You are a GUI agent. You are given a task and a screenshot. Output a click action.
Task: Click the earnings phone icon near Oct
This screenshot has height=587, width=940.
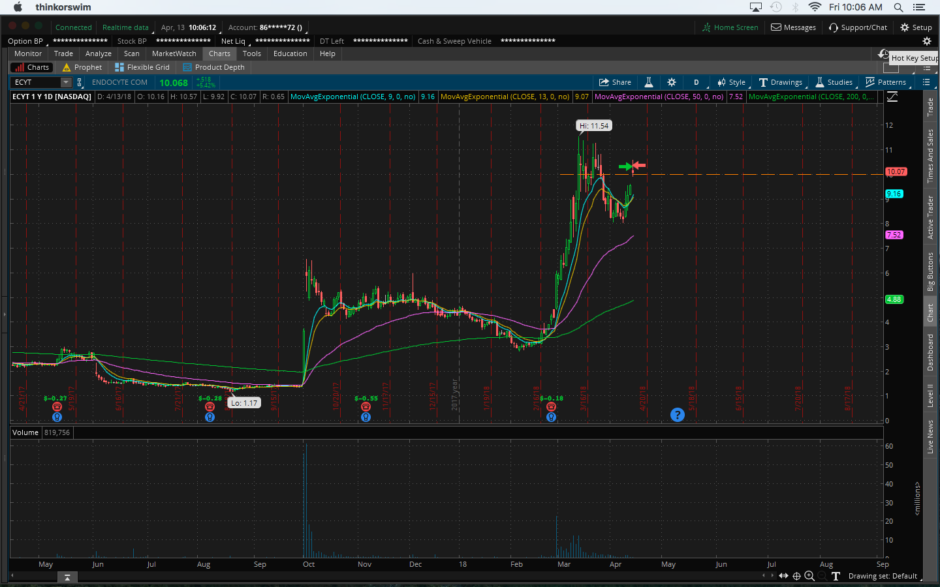click(x=366, y=407)
